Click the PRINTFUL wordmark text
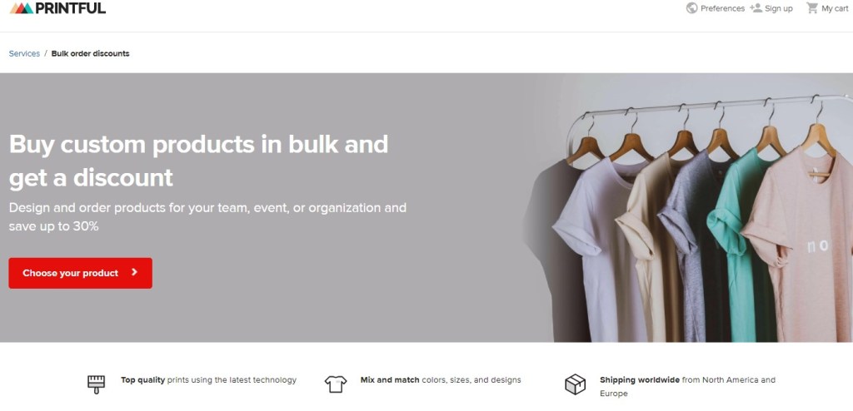Image resolution: width=853 pixels, height=411 pixels. (71, 8)
